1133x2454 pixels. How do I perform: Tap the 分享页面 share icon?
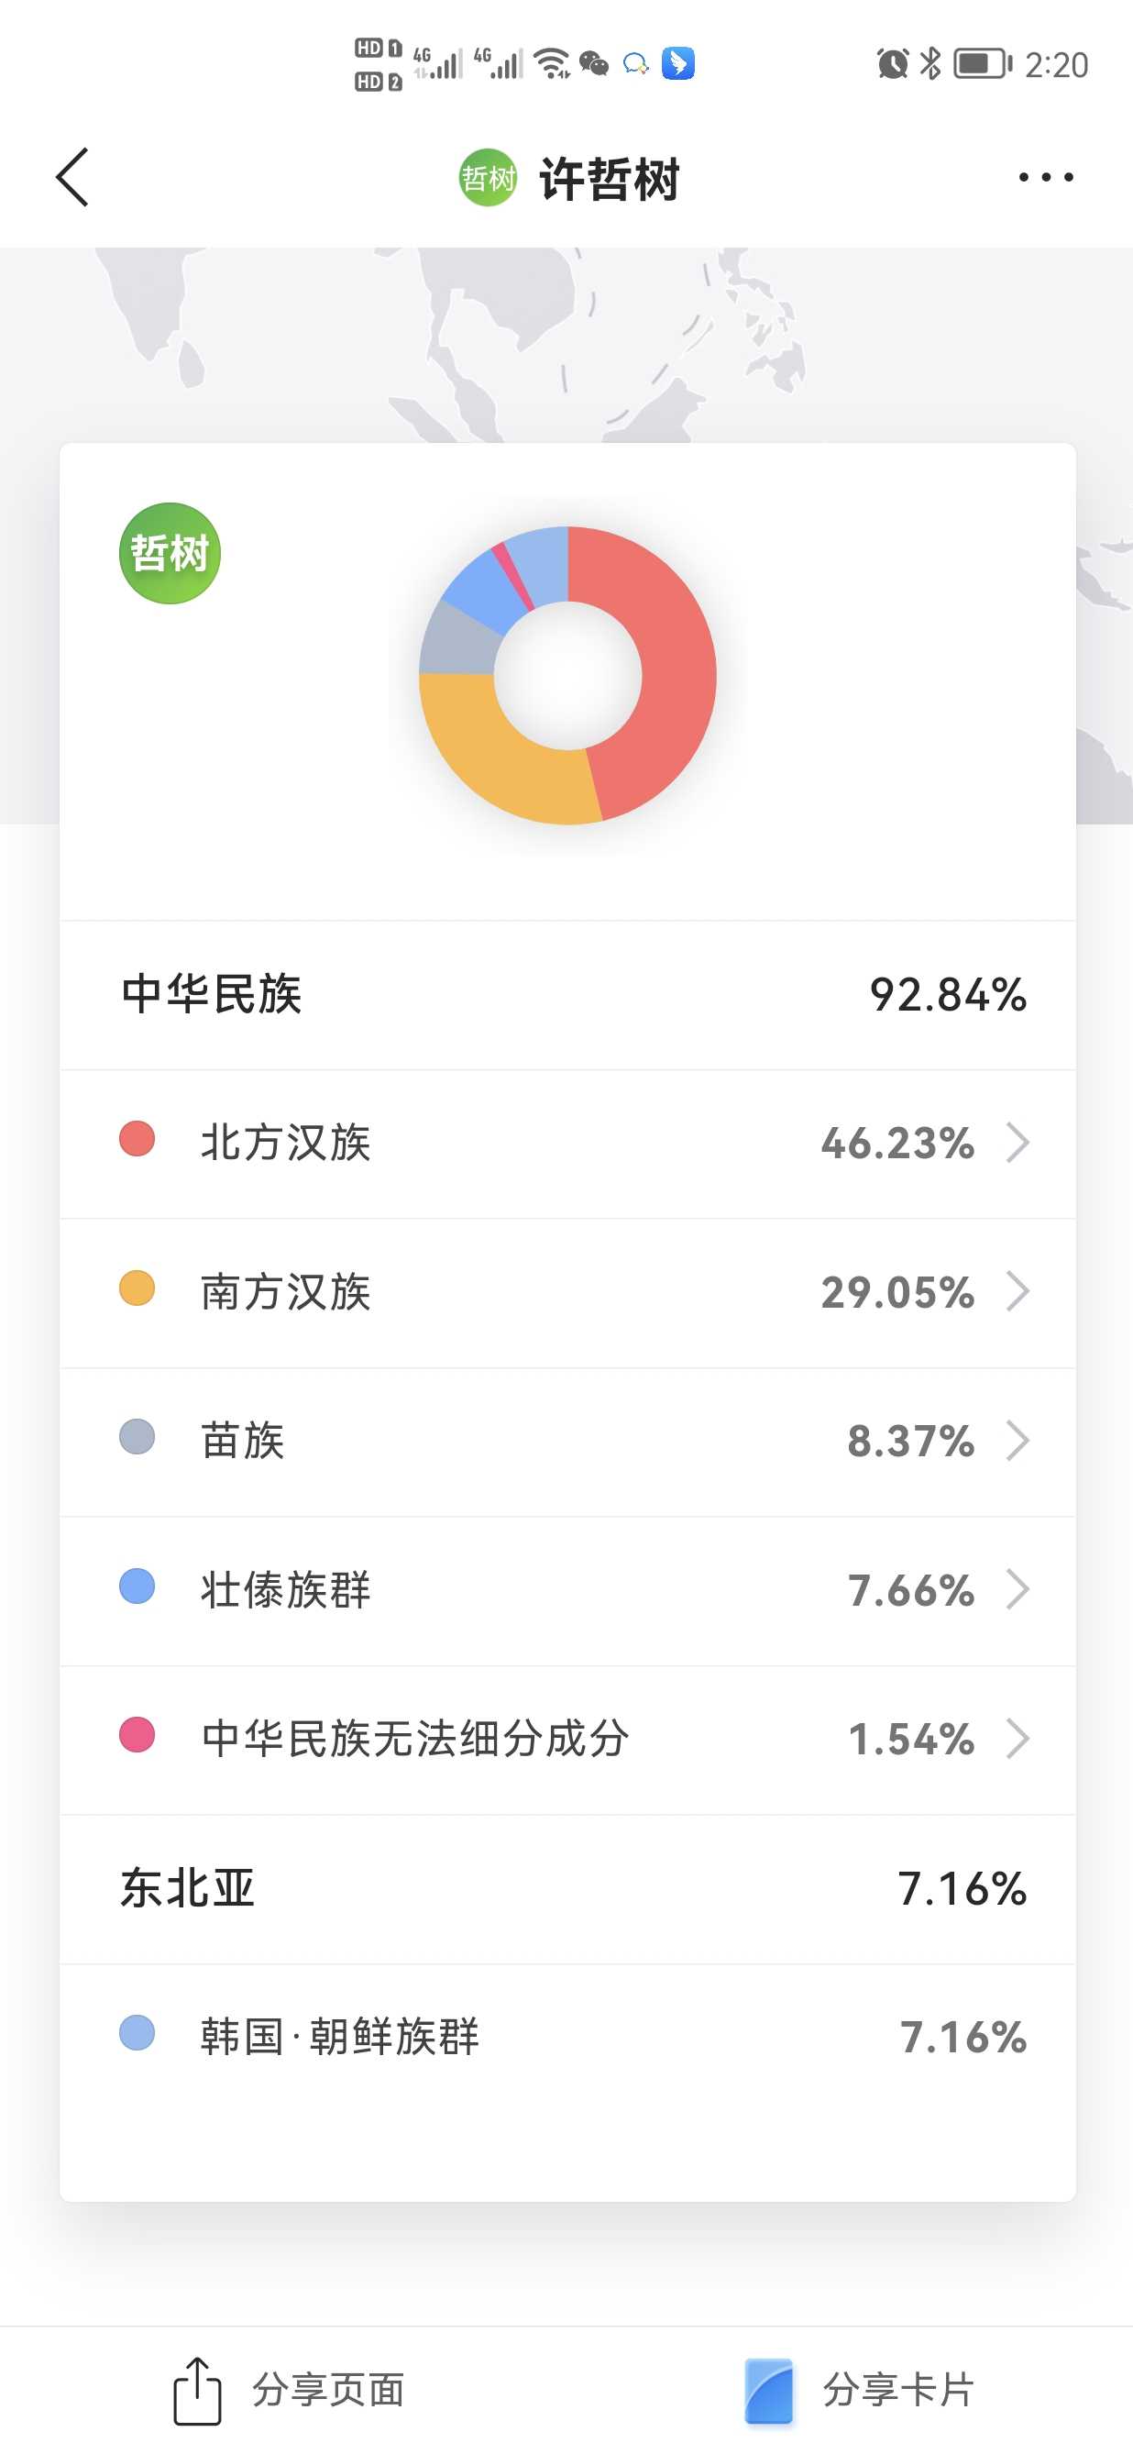pyautogui.click(x=197, y=2390)
